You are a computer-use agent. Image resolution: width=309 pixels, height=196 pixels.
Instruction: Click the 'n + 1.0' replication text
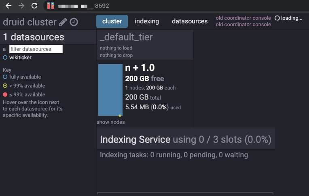[140, 68]
